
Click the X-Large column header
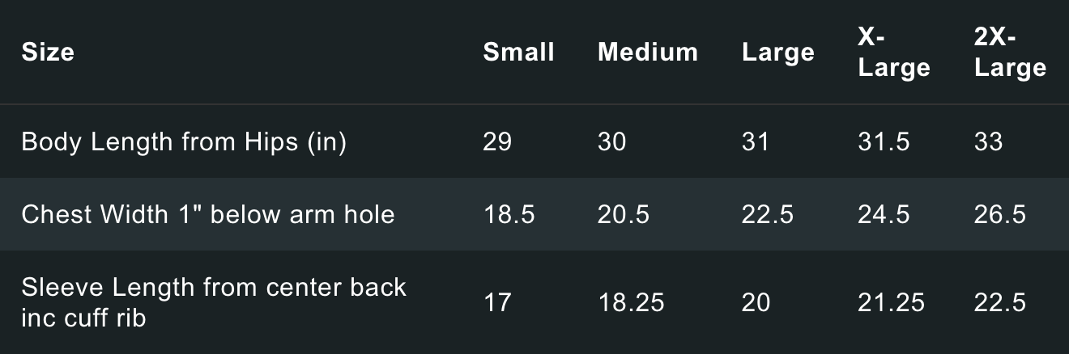pyautogui.click(x=893, y=53)
